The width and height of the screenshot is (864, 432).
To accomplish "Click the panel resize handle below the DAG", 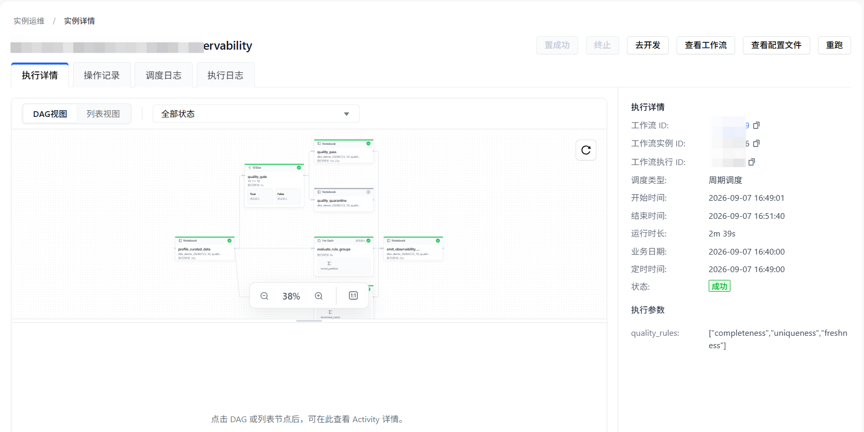I will click(309, 321).
